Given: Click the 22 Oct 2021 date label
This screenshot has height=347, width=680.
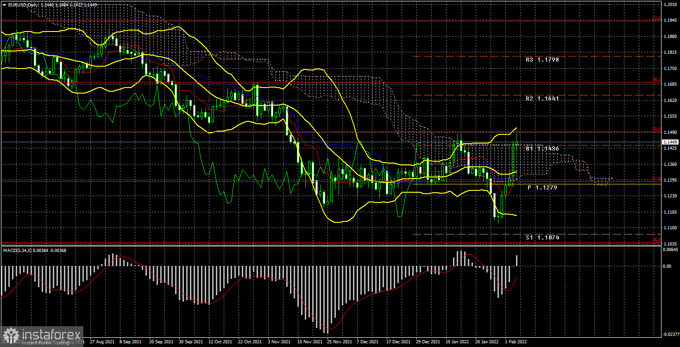Looking at the screenshot, I should tap(250, 341).
